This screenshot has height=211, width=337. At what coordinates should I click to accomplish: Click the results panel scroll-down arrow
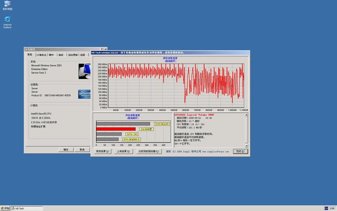click(x=246, y=146)
